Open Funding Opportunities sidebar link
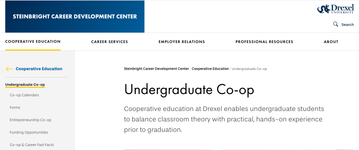 tap(29, 132)
